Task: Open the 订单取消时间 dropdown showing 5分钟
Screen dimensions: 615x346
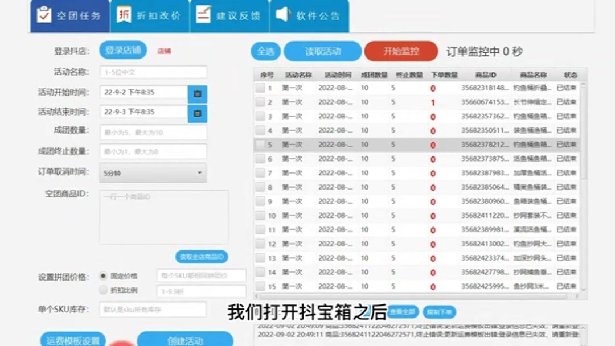Action: click(x=153, y=172)
